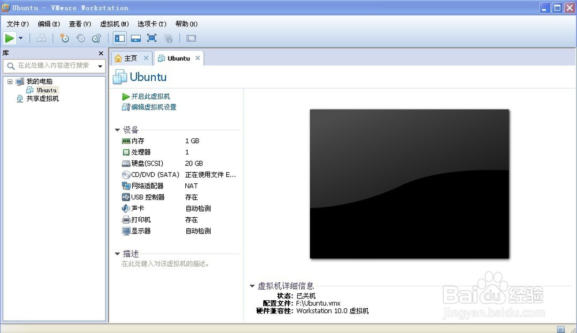Toggle the library sidebar view icon

(x=119, y=38)
